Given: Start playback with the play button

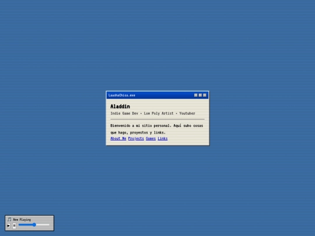Looking at the screenshot, I should 8,226.
